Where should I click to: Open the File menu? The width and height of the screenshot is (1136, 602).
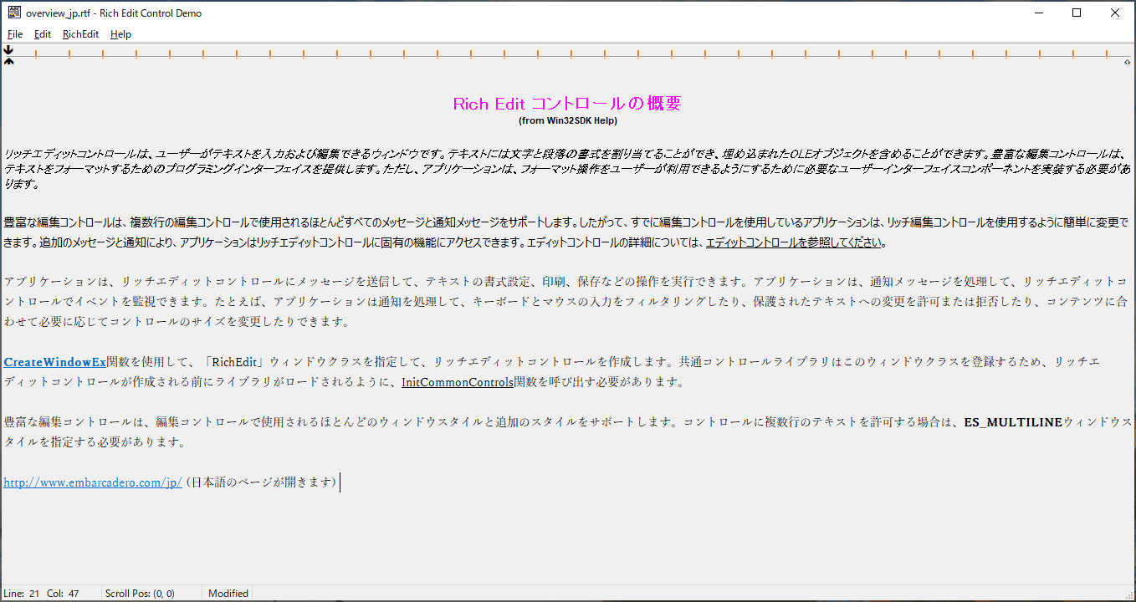coord(15,34)
